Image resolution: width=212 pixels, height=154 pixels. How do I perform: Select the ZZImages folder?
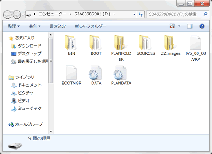coord(170,45)
